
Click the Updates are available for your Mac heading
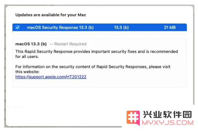50,15
